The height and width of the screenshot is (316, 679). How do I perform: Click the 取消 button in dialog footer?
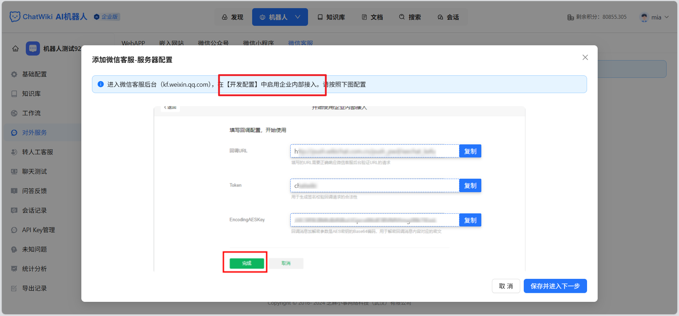(x=506, y=286)
